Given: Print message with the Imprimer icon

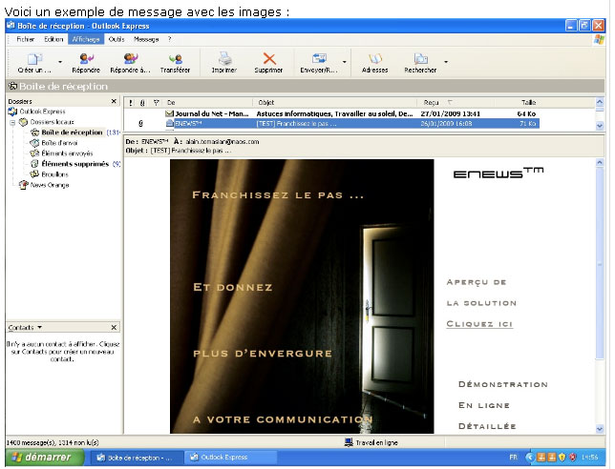Looking at the screenshot, I should pos(223,62).
